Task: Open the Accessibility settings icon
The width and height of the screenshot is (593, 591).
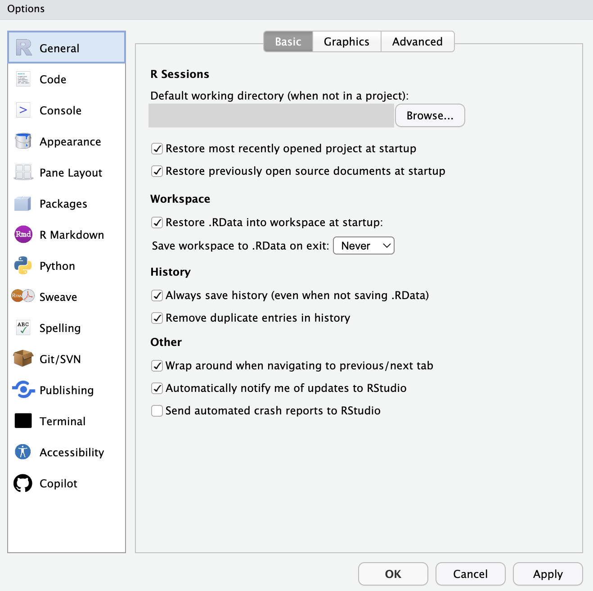Action: [23, 452]
